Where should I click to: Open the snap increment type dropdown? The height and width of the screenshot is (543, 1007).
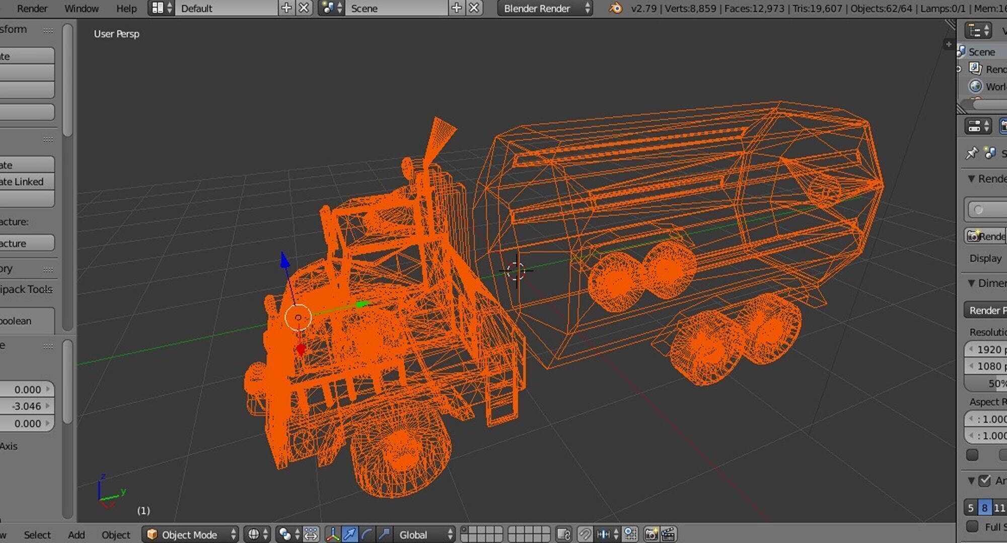click(x=608, y=534)
